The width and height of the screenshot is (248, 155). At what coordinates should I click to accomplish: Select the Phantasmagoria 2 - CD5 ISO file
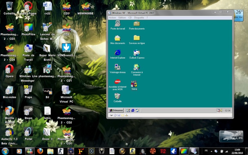pyautogui.click(x=66, y=136)
